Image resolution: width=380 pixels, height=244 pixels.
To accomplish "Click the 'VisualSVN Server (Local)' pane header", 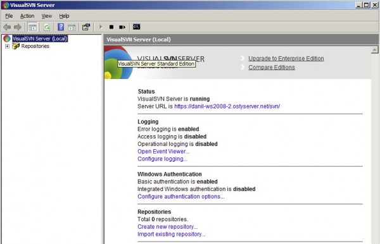I will pyautogui.click(x=241, y=39).
